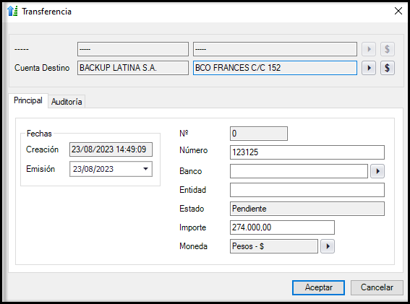Click the greyed arrow button on top row
Image resolution: width=410 pixels, height=304 pixels.
pos(369,49)
